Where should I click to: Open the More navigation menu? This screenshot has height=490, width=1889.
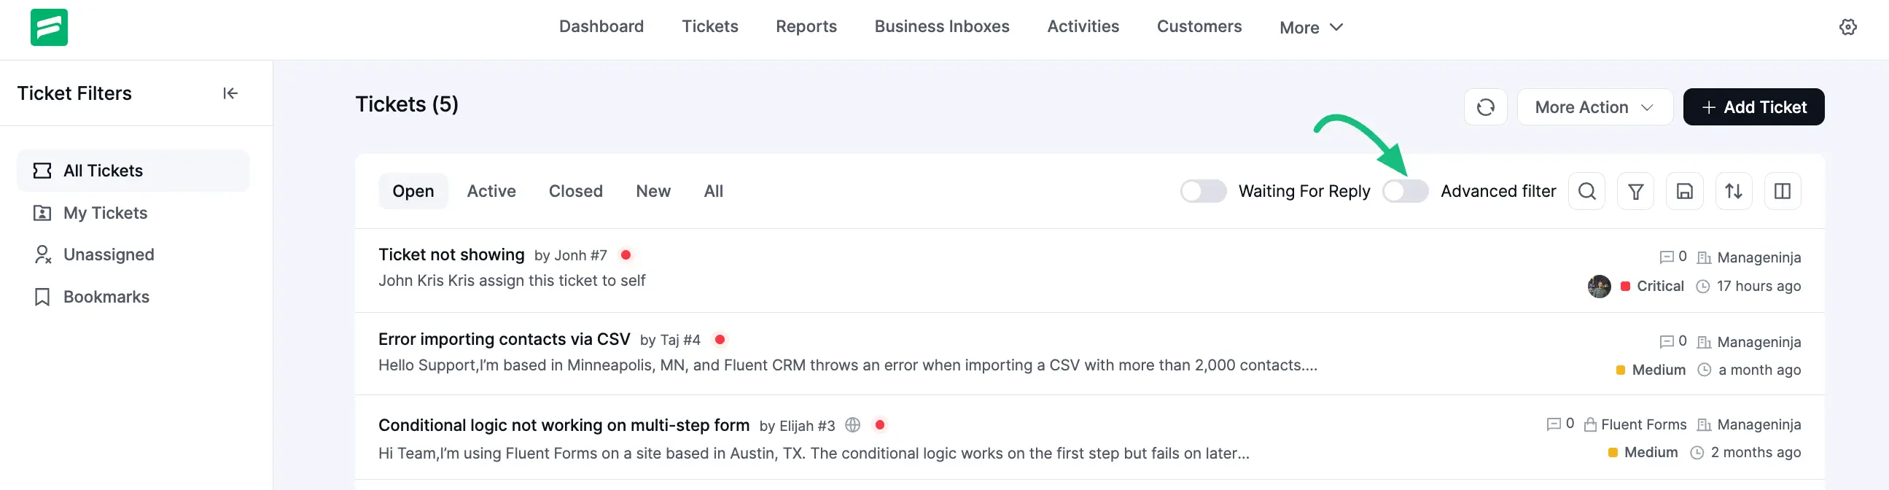(x=1310, y=27)
